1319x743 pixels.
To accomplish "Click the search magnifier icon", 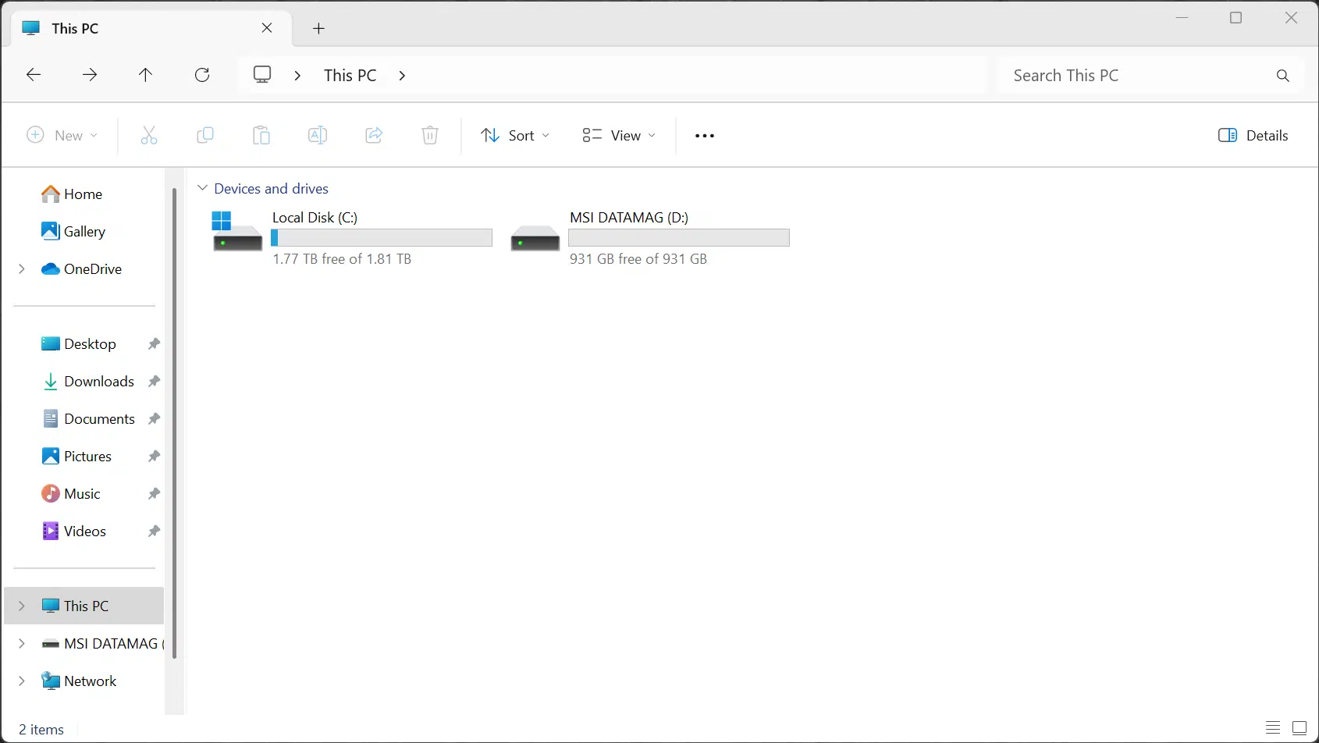I will pos(1283,76).
